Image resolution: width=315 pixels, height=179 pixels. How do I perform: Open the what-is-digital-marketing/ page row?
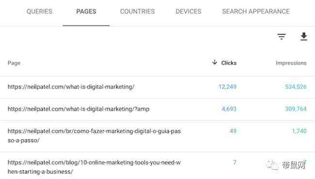click(157, 87)
